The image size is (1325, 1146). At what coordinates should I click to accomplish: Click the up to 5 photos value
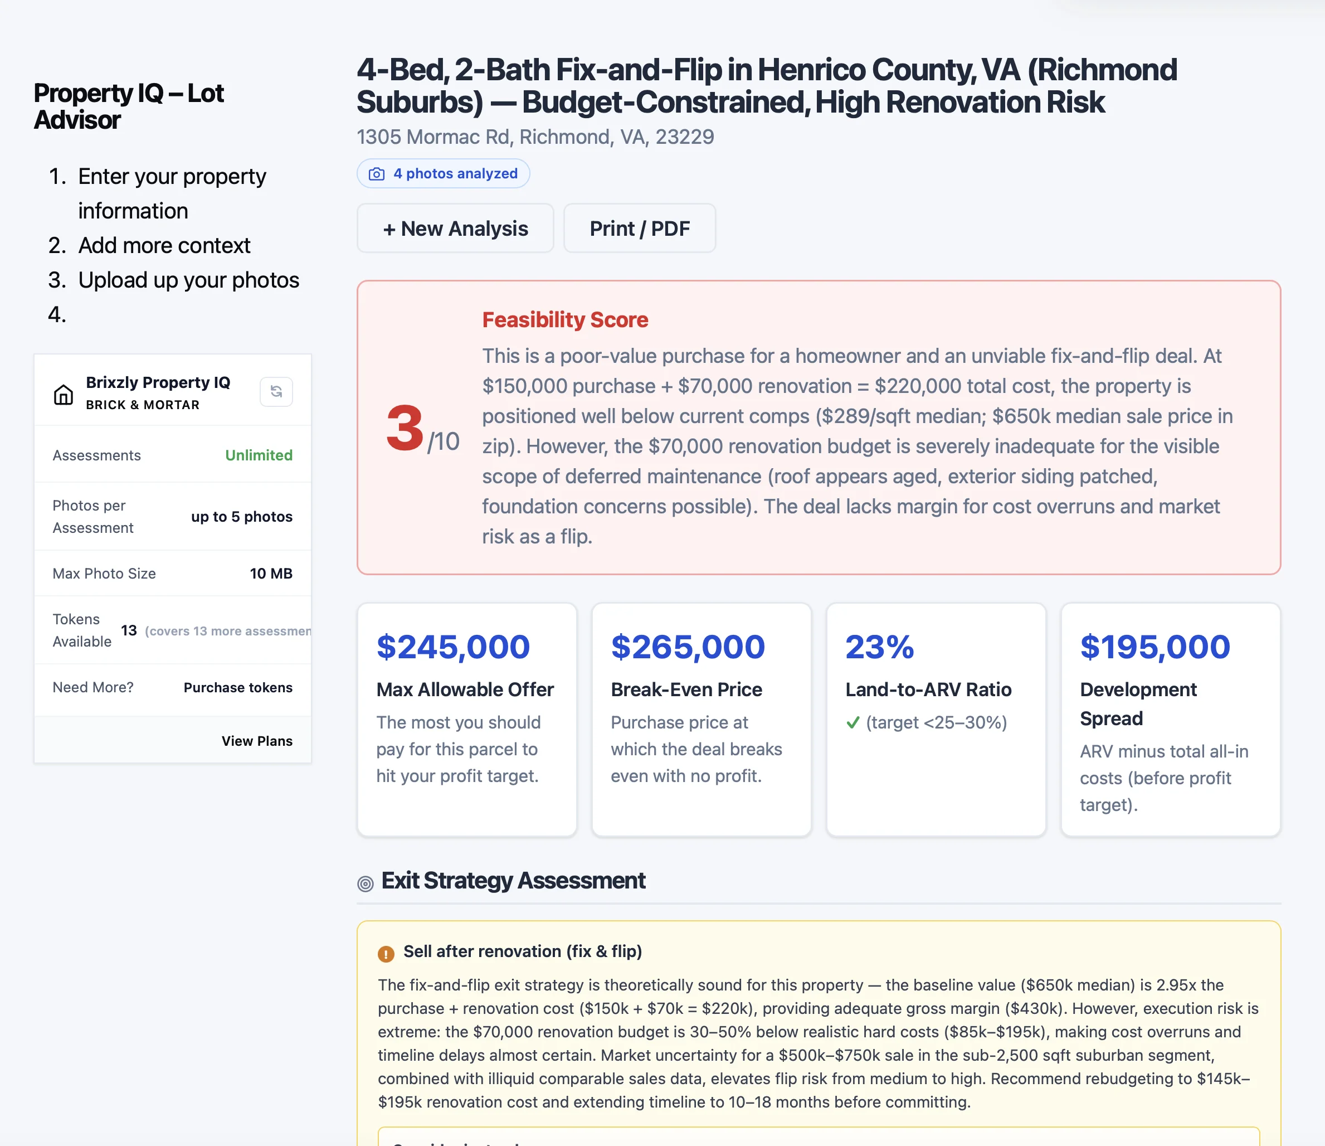[242, 517]
